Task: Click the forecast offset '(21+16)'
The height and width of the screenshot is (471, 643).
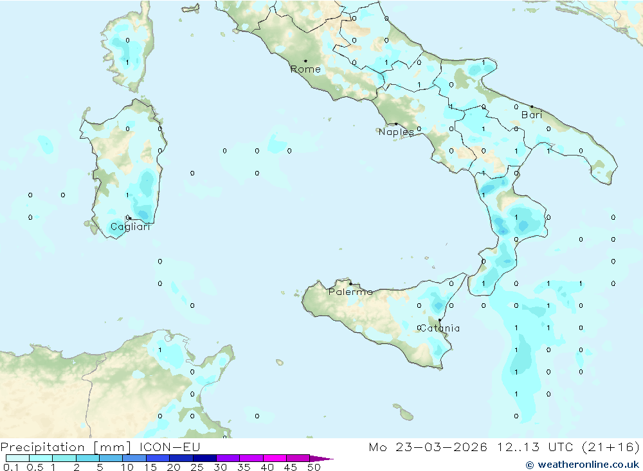Action: (611, 447)
